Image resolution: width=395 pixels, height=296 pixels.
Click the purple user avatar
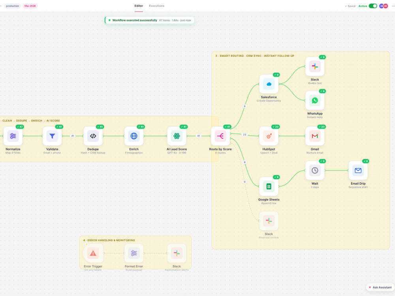(x=381, y=6)
